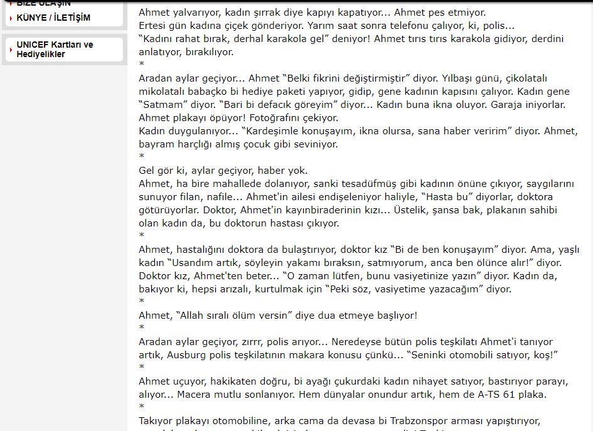Image resolution: width=593 pixels, height=431 pixels.
Task: Click the words "anlatıyor, bırakılıyor."
Action: tap(186, 52)
